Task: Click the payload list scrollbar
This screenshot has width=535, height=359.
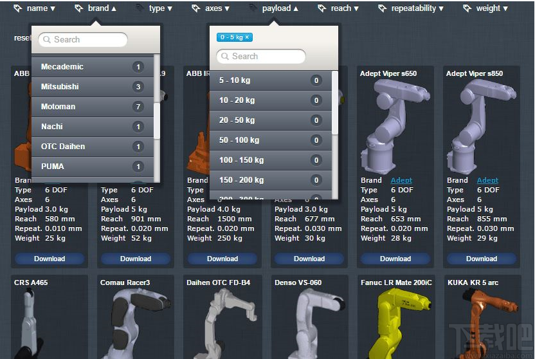Action: coord(335,102)
